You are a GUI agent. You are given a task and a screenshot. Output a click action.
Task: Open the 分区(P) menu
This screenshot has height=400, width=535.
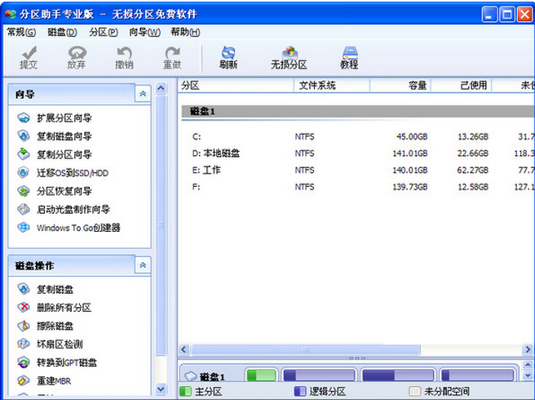point(104,32)
